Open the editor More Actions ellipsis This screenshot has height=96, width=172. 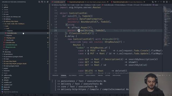170,2
